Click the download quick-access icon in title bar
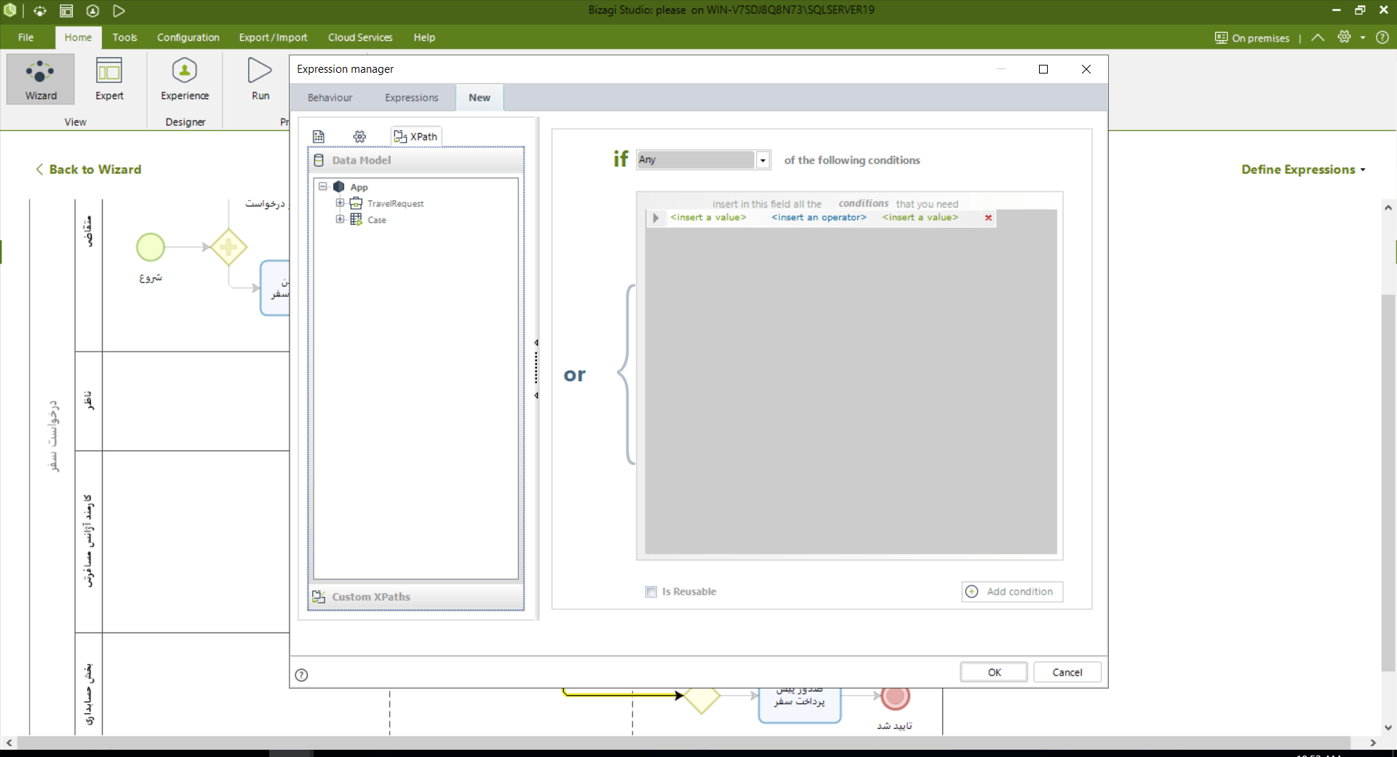Screen dimensions: 1397x757 92,11
